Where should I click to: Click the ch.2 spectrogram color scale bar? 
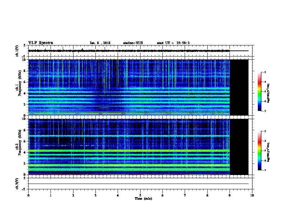(259, 151)
